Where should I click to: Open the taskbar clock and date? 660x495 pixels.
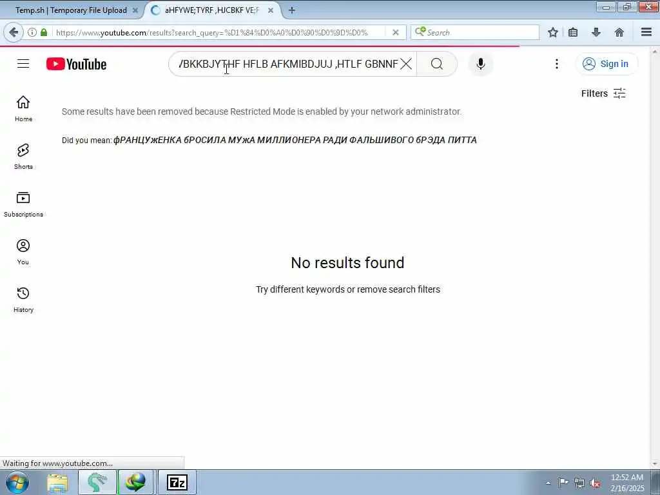(627, 482)
